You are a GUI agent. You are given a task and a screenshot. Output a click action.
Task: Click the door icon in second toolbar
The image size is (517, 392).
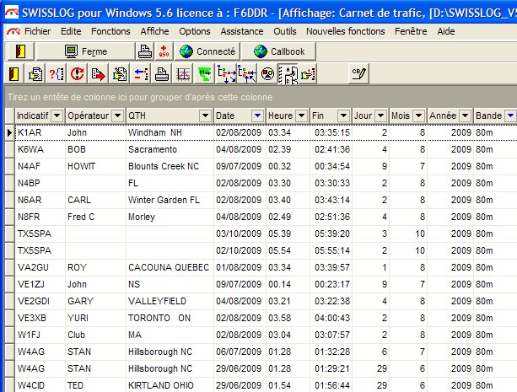point(14,74)
